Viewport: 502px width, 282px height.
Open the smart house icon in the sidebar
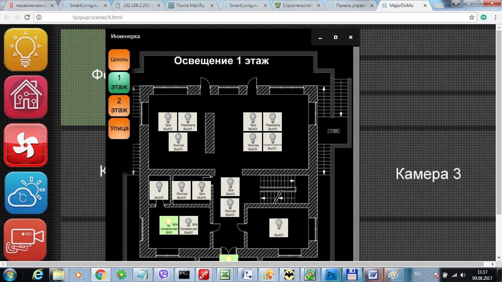(x=26, y=97)
